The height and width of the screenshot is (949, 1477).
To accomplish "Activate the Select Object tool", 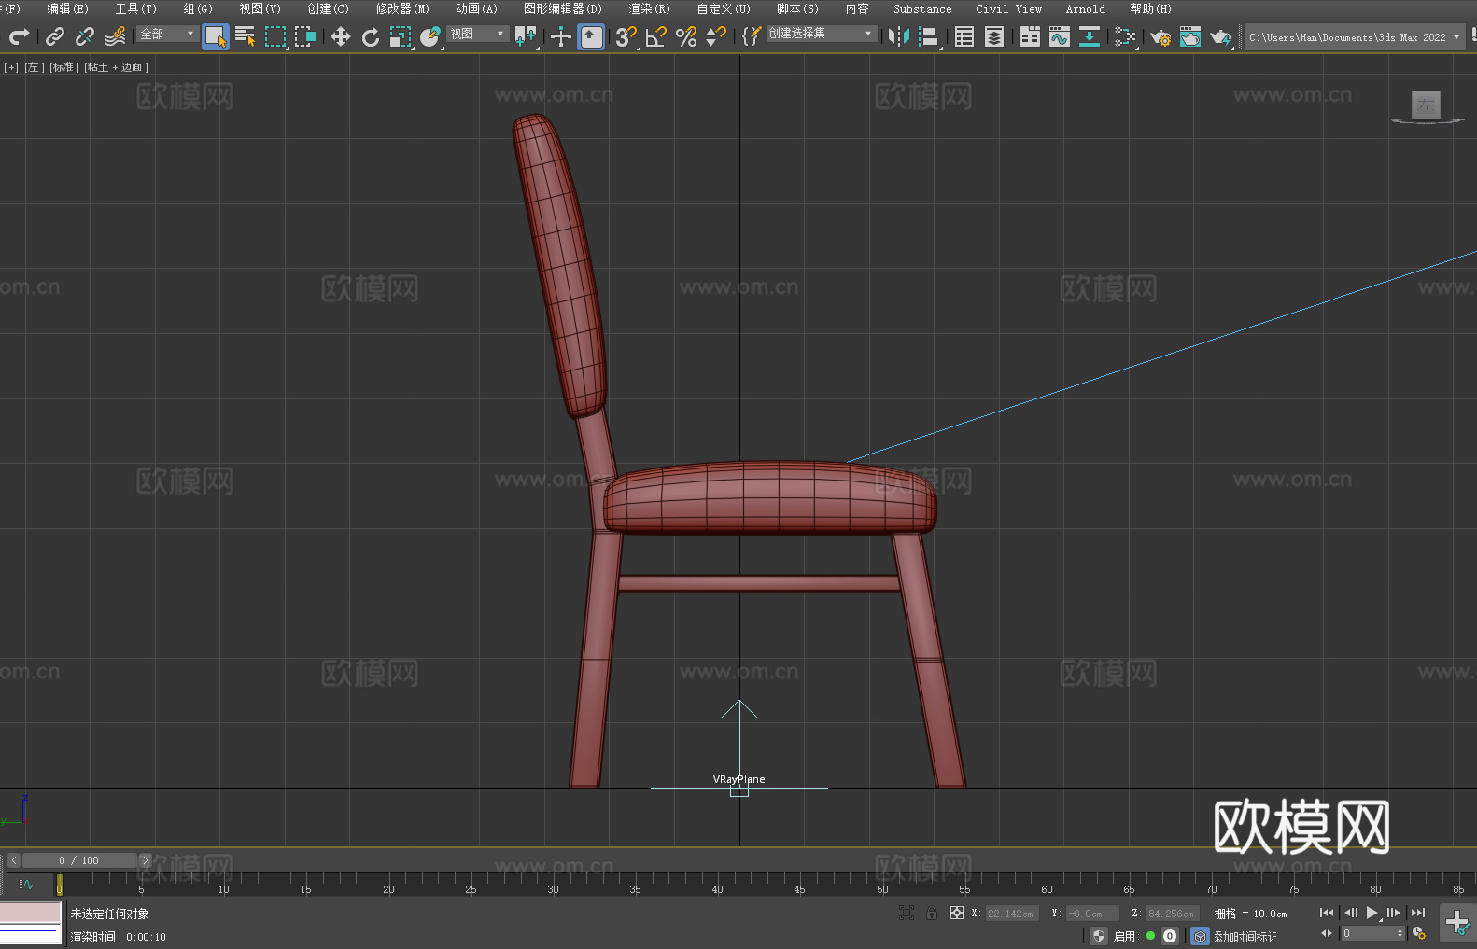I will pos(216,36).
